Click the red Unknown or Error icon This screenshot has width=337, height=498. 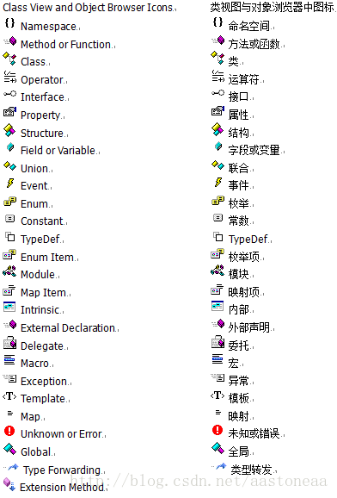point(9,431)
